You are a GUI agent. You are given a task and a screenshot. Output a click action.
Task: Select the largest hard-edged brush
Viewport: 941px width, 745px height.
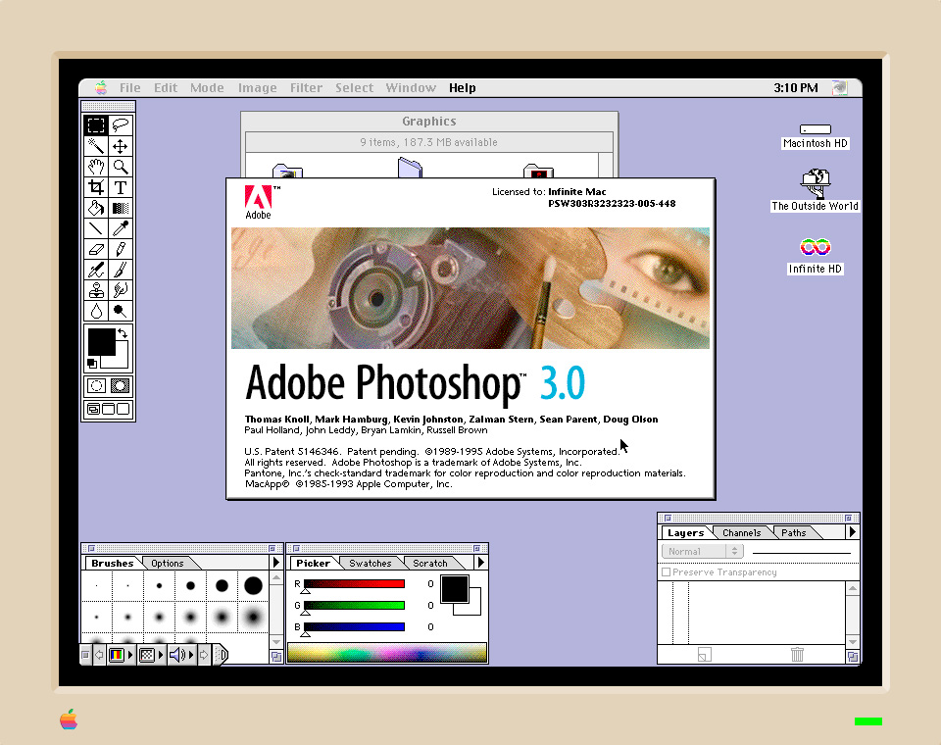click(253, 585)
